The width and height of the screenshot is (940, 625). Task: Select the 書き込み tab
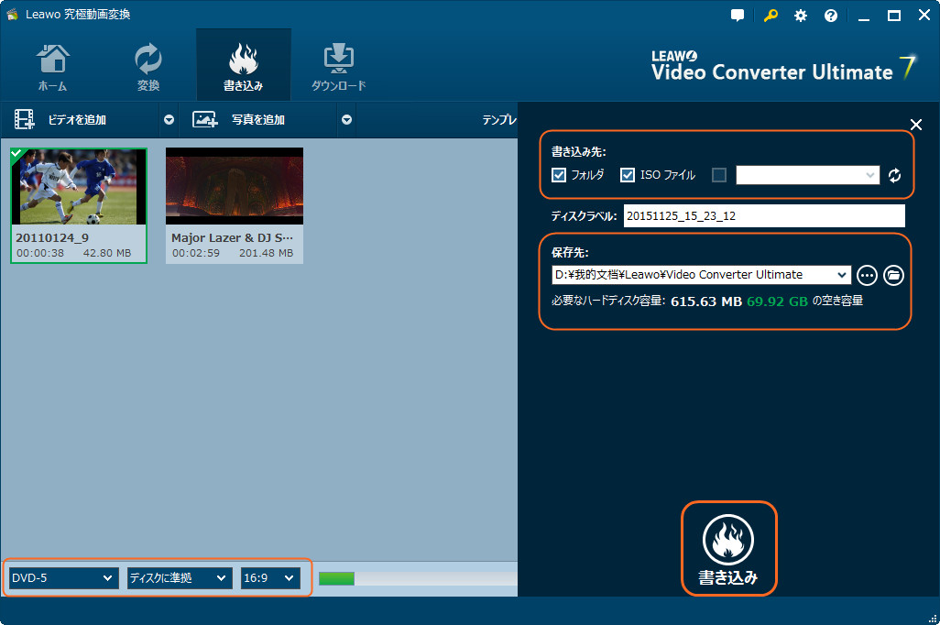click(x=244, y=65)
